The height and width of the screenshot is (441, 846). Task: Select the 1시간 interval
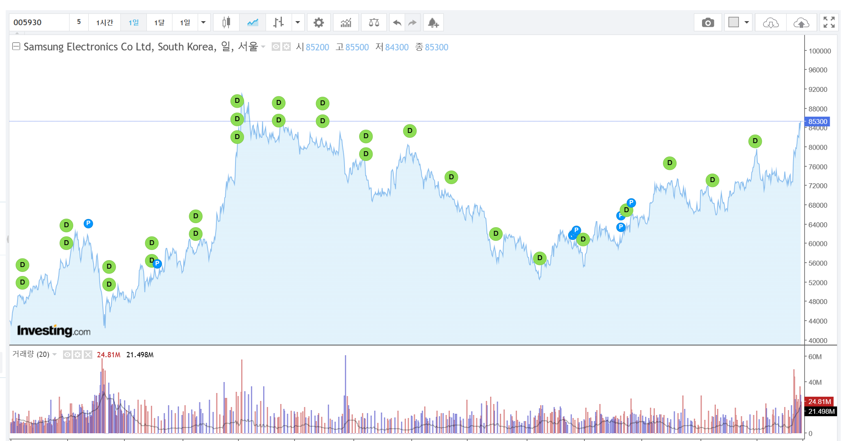[105, 22]
